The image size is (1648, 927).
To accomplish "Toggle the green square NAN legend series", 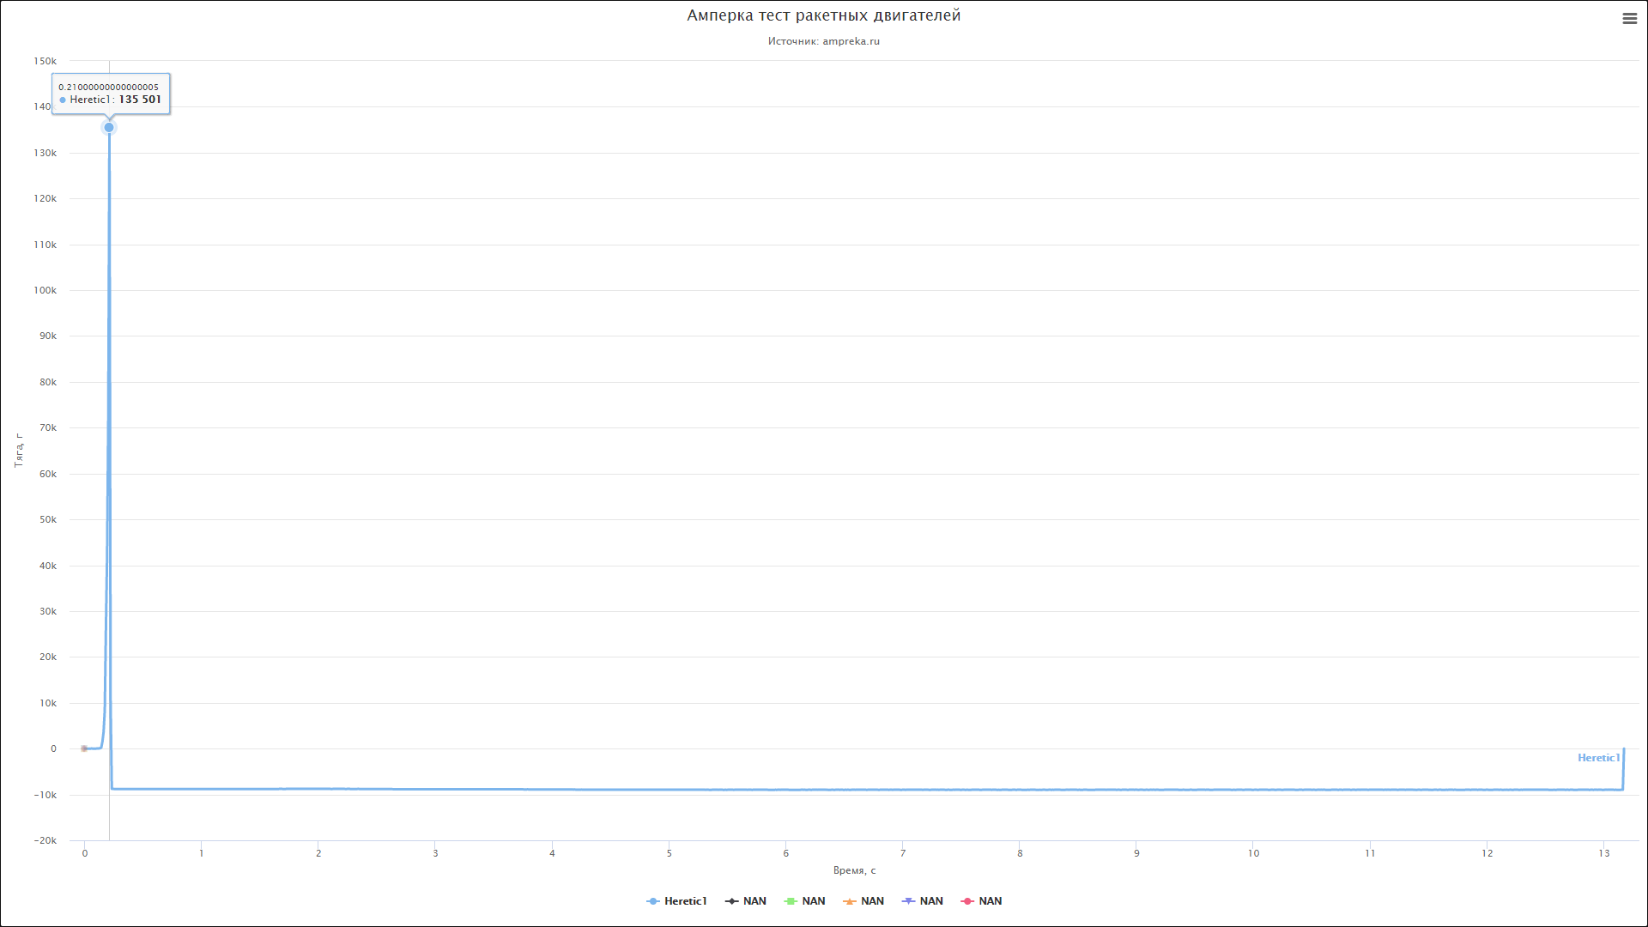I will (x=805, y=901).
